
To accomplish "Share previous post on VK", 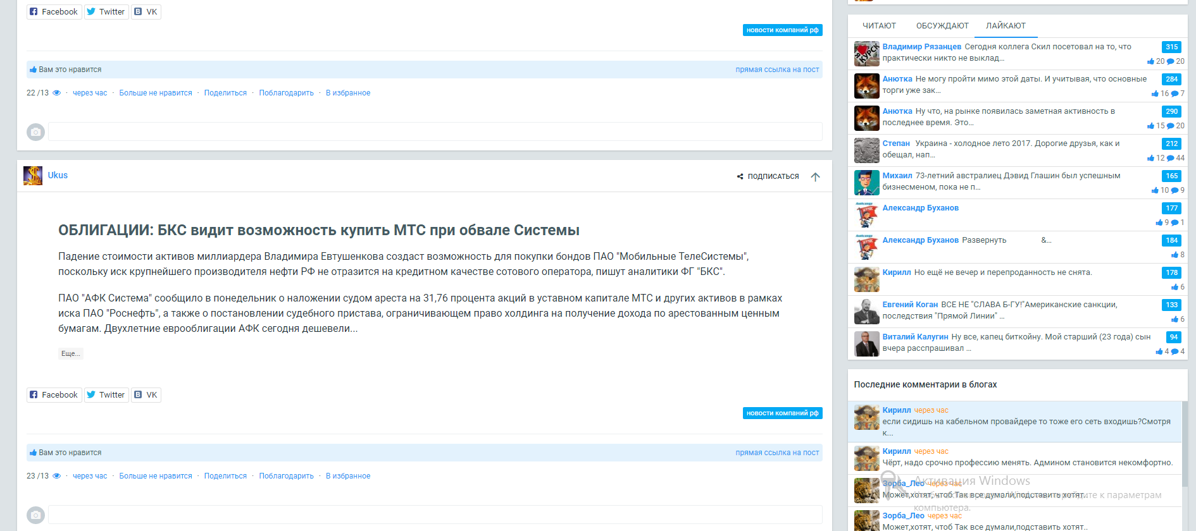I will (x=146, y=12).
